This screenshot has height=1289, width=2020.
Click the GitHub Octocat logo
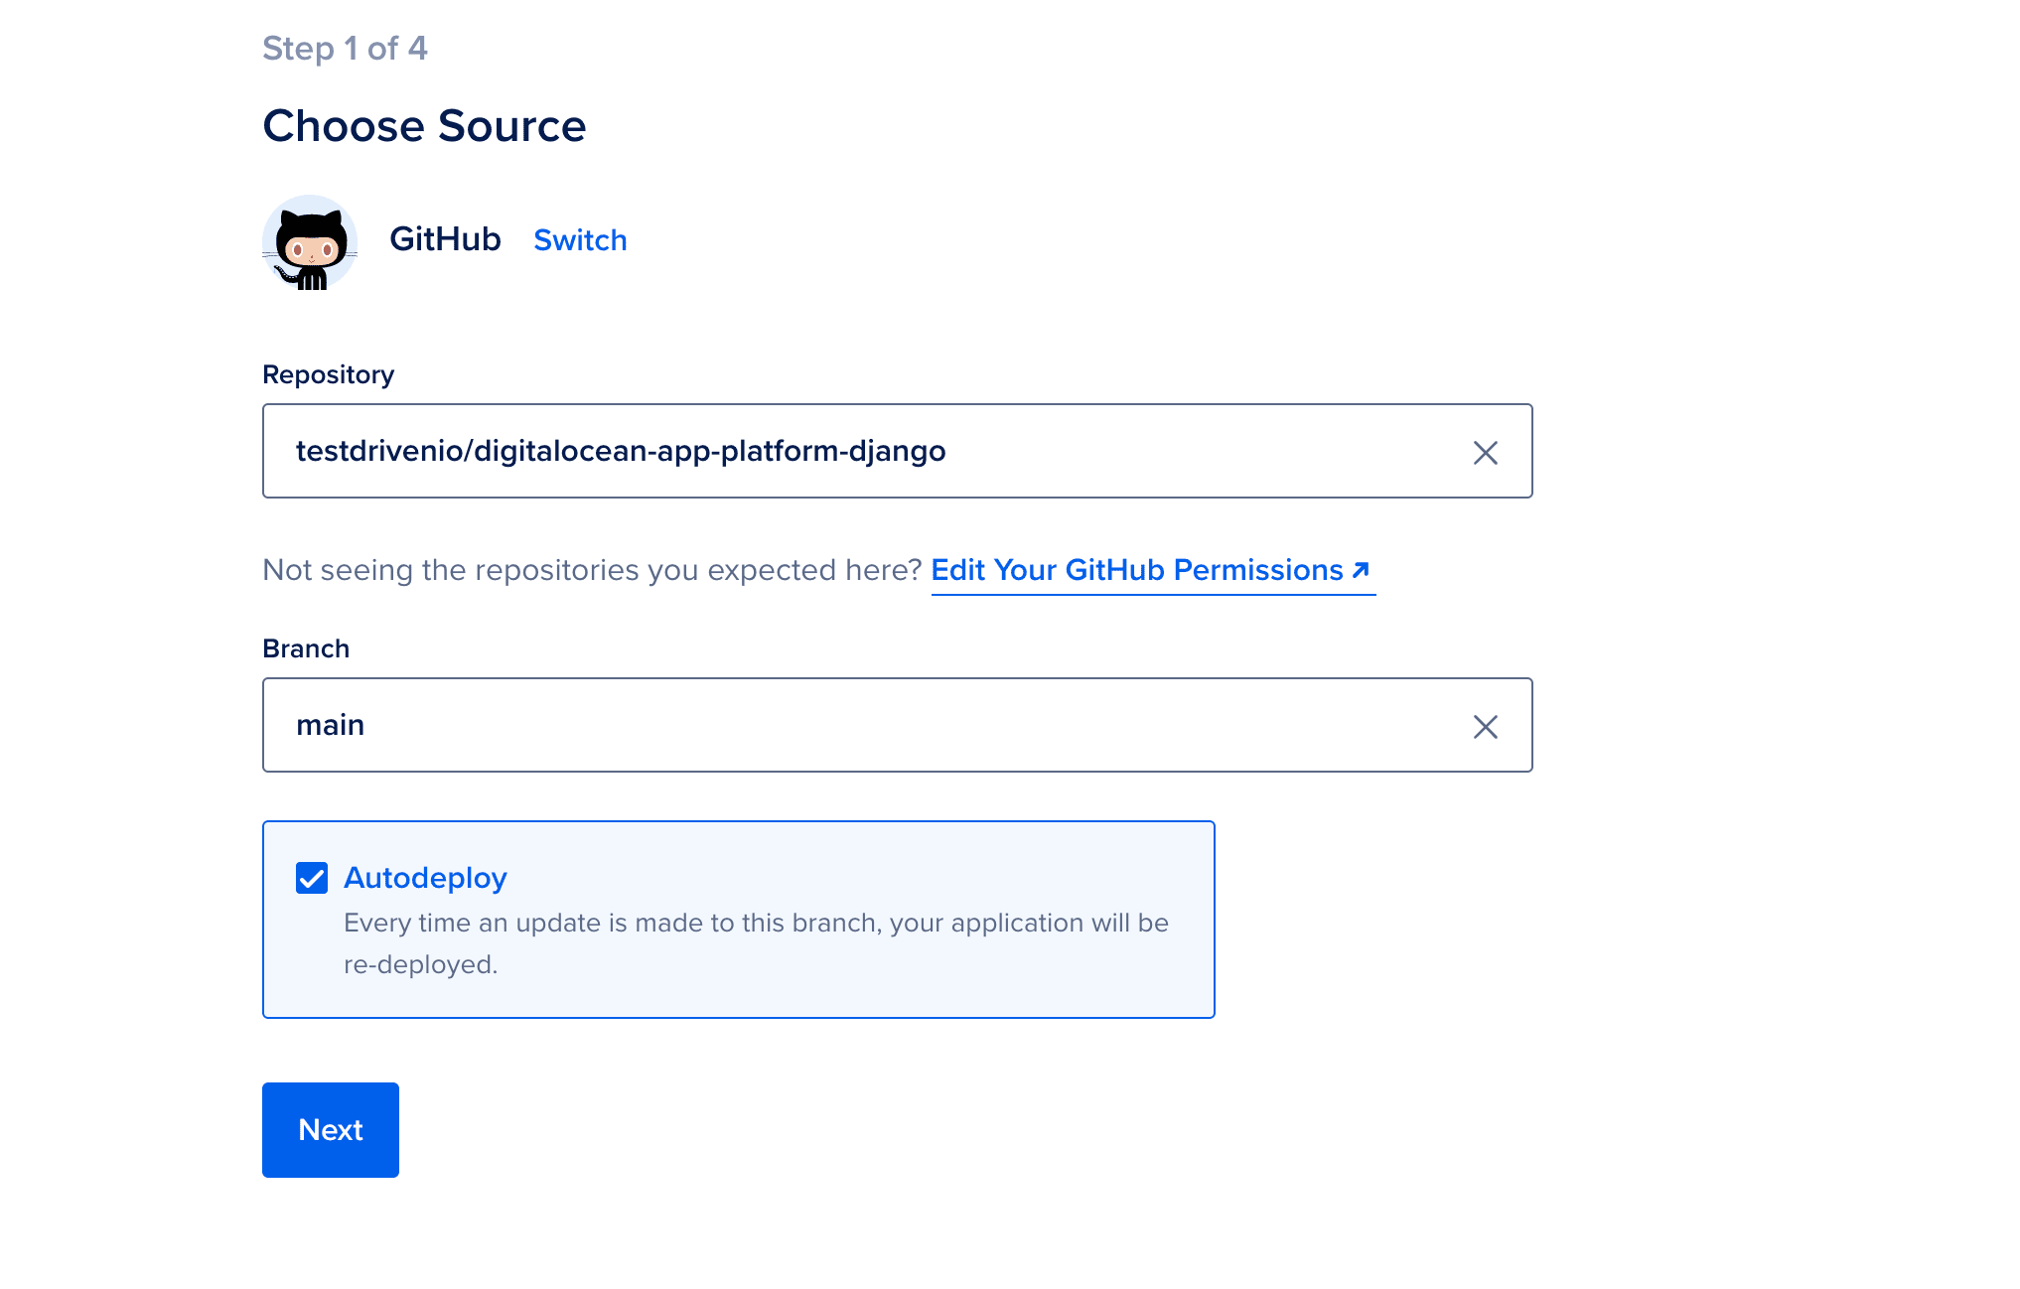[x=309, y=241]
